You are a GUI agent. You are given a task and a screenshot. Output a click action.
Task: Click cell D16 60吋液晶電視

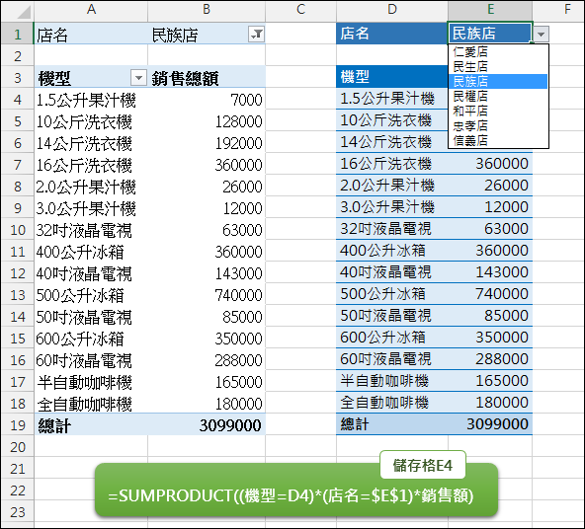(391, 358)
